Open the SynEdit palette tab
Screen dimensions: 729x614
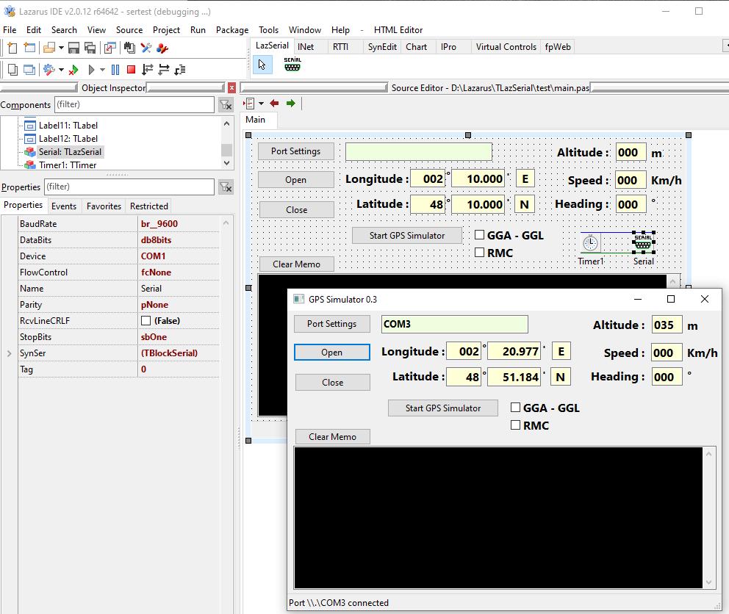(x=382, y=47)
